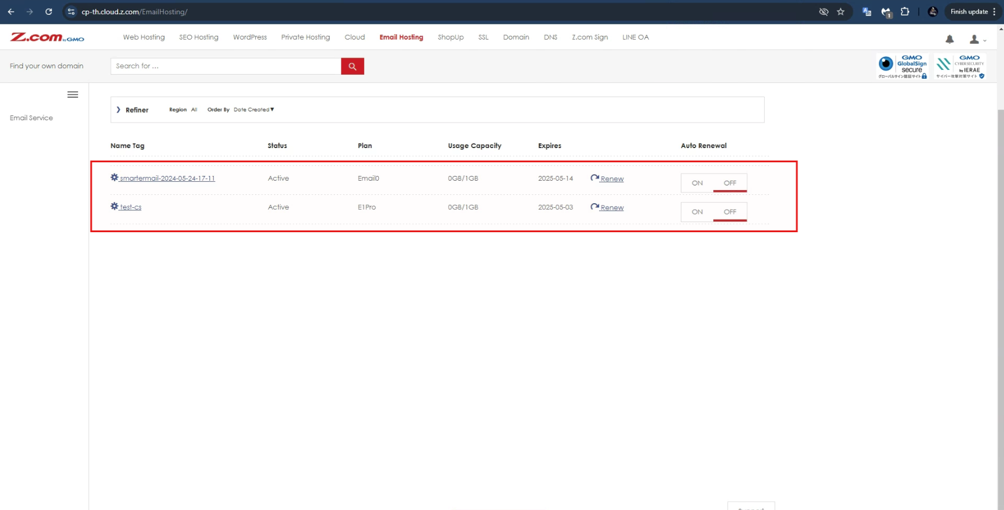Click the eye-slash tracking icon in address bar
Screen dimensions: 1004x510
pos(823,12)
